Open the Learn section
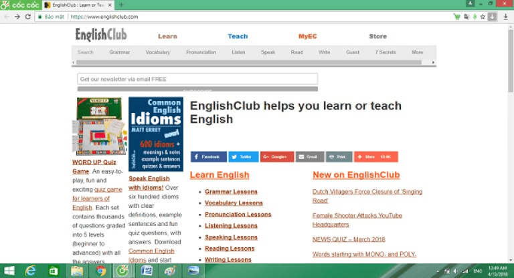514x278 pixels. (x=167, y=36)
